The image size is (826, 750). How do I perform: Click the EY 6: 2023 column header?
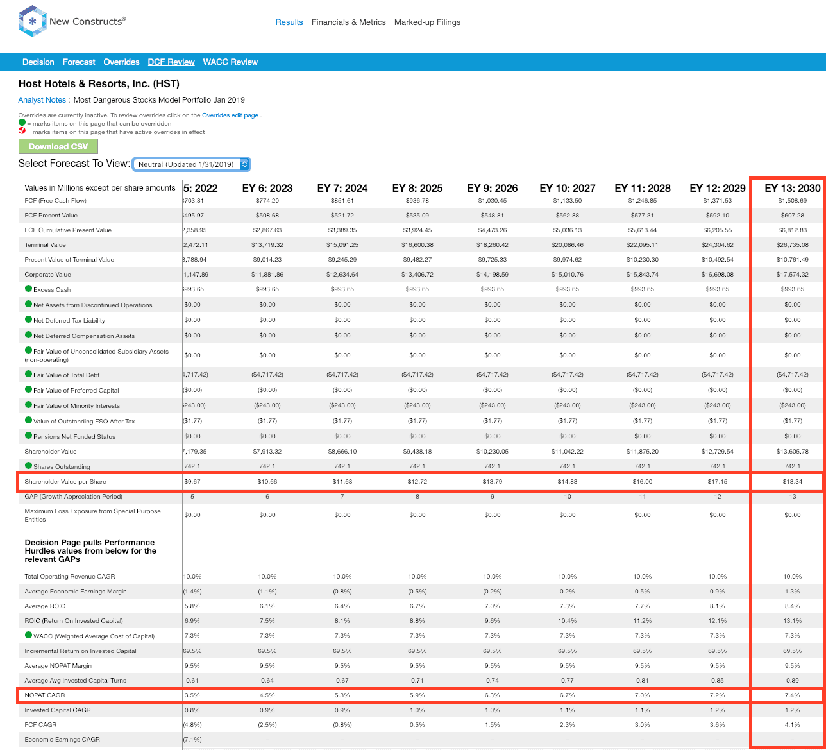(267, 188)
